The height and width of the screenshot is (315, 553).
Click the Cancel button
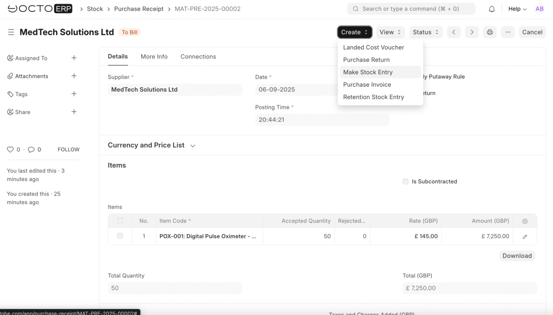(532, 32)
